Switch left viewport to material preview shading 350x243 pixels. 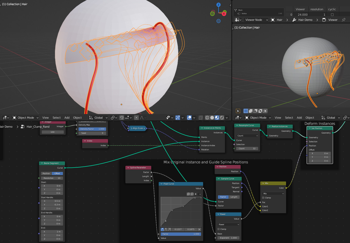pos(217,118)
